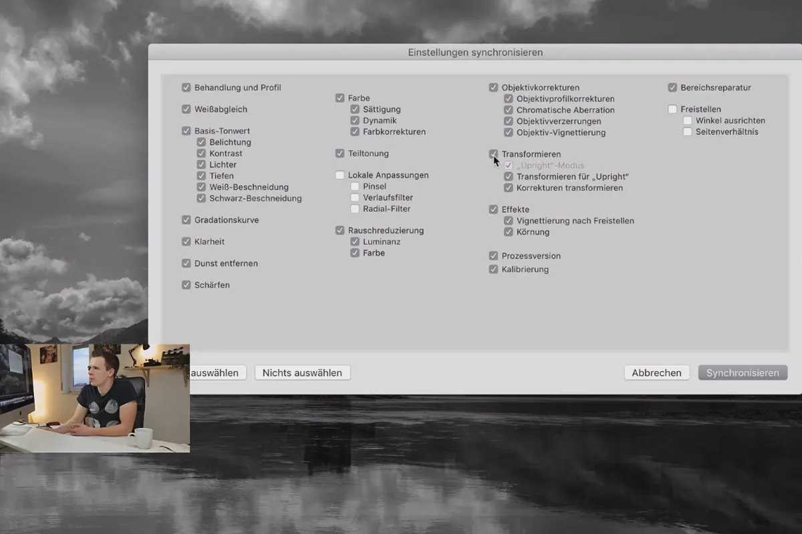This screenshot has height=534, width=802.
Task: Check the Pinsel option
Action: click(355, 186)
